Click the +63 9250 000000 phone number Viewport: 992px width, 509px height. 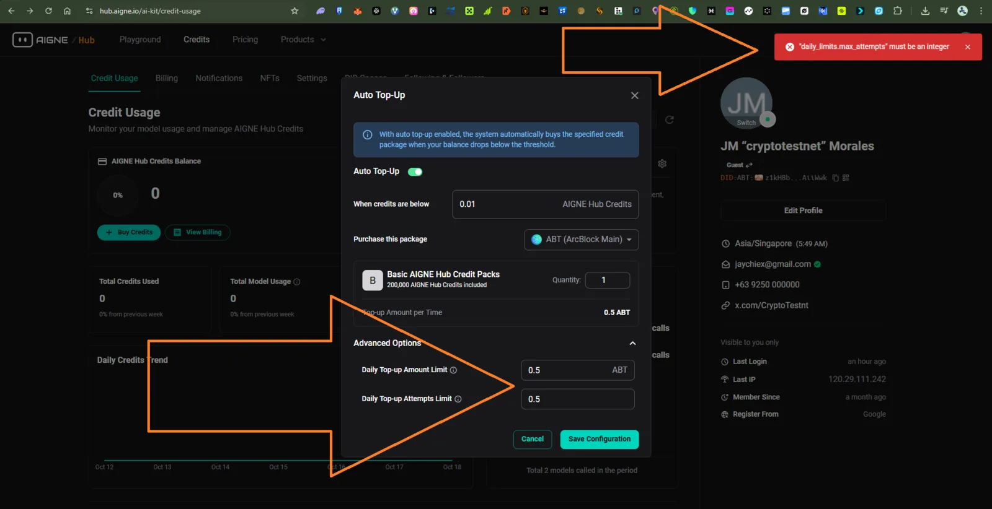pyautogui.click(x=767, y=285)
